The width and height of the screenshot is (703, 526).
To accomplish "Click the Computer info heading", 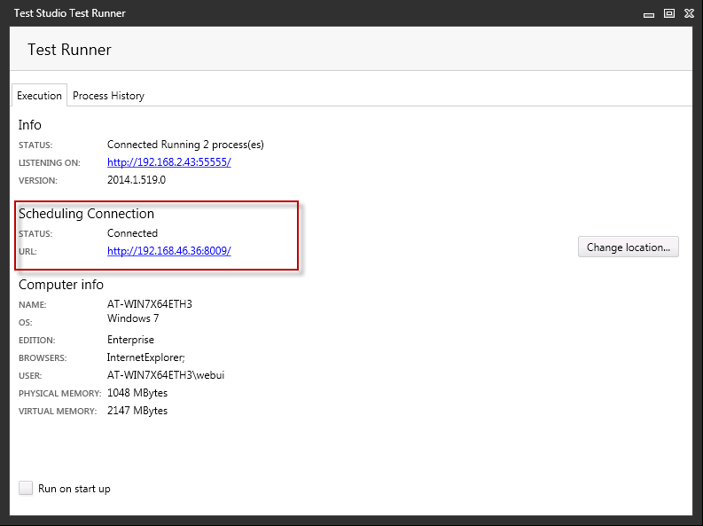I will pyautogui.click(x=61, y=285).
